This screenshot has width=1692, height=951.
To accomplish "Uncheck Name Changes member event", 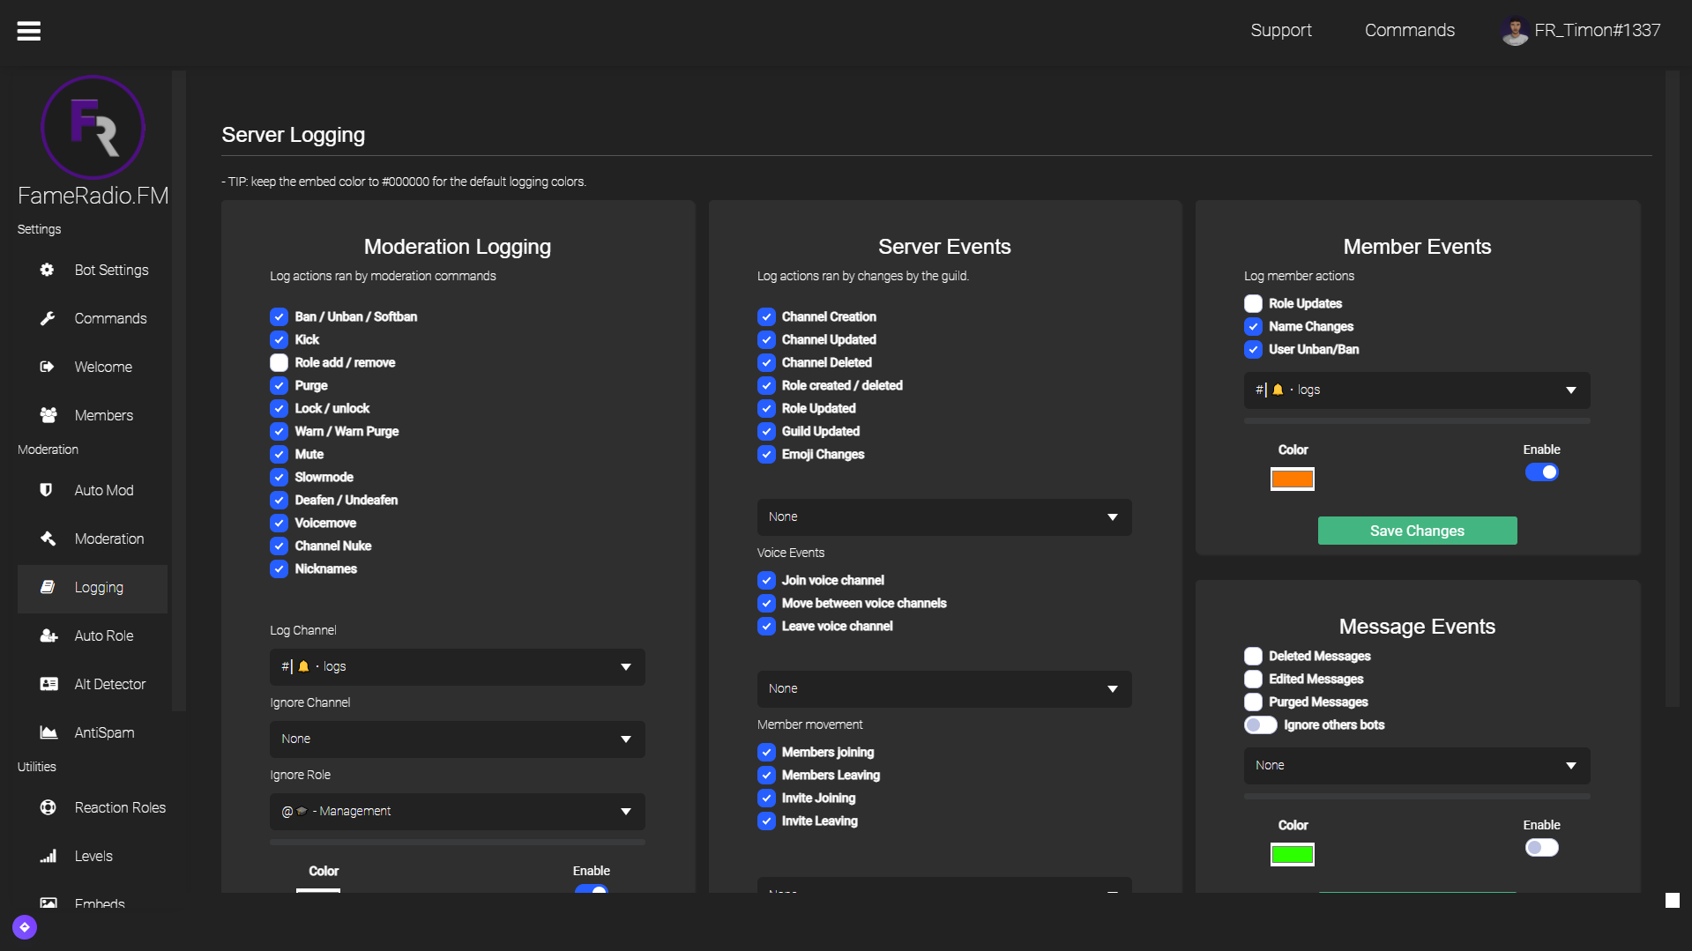I will click(x=1253, y=326).
